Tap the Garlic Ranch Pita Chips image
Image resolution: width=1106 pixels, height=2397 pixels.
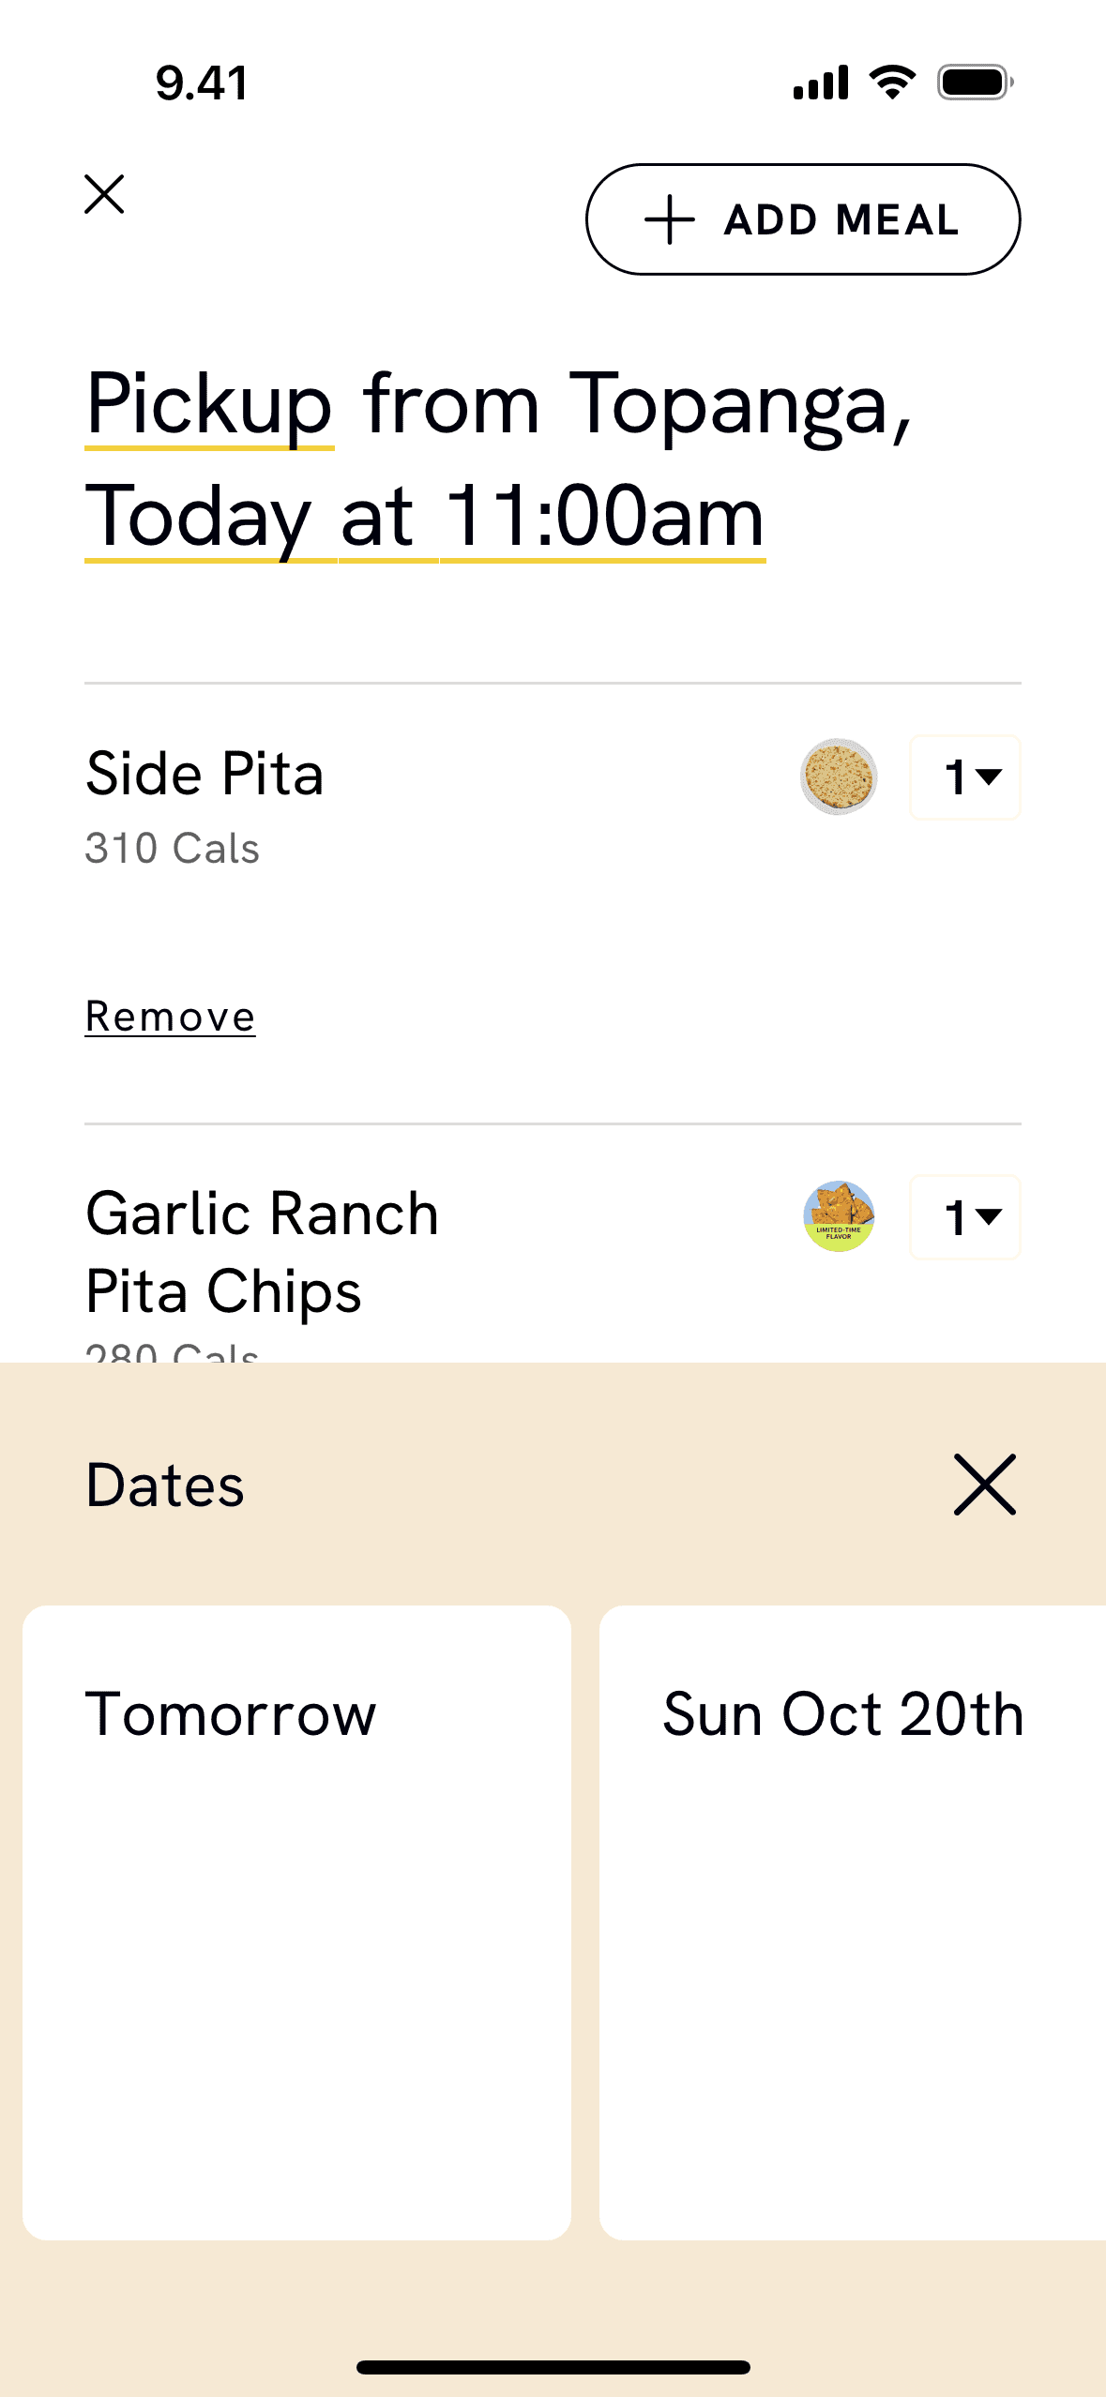(839, 1216)
